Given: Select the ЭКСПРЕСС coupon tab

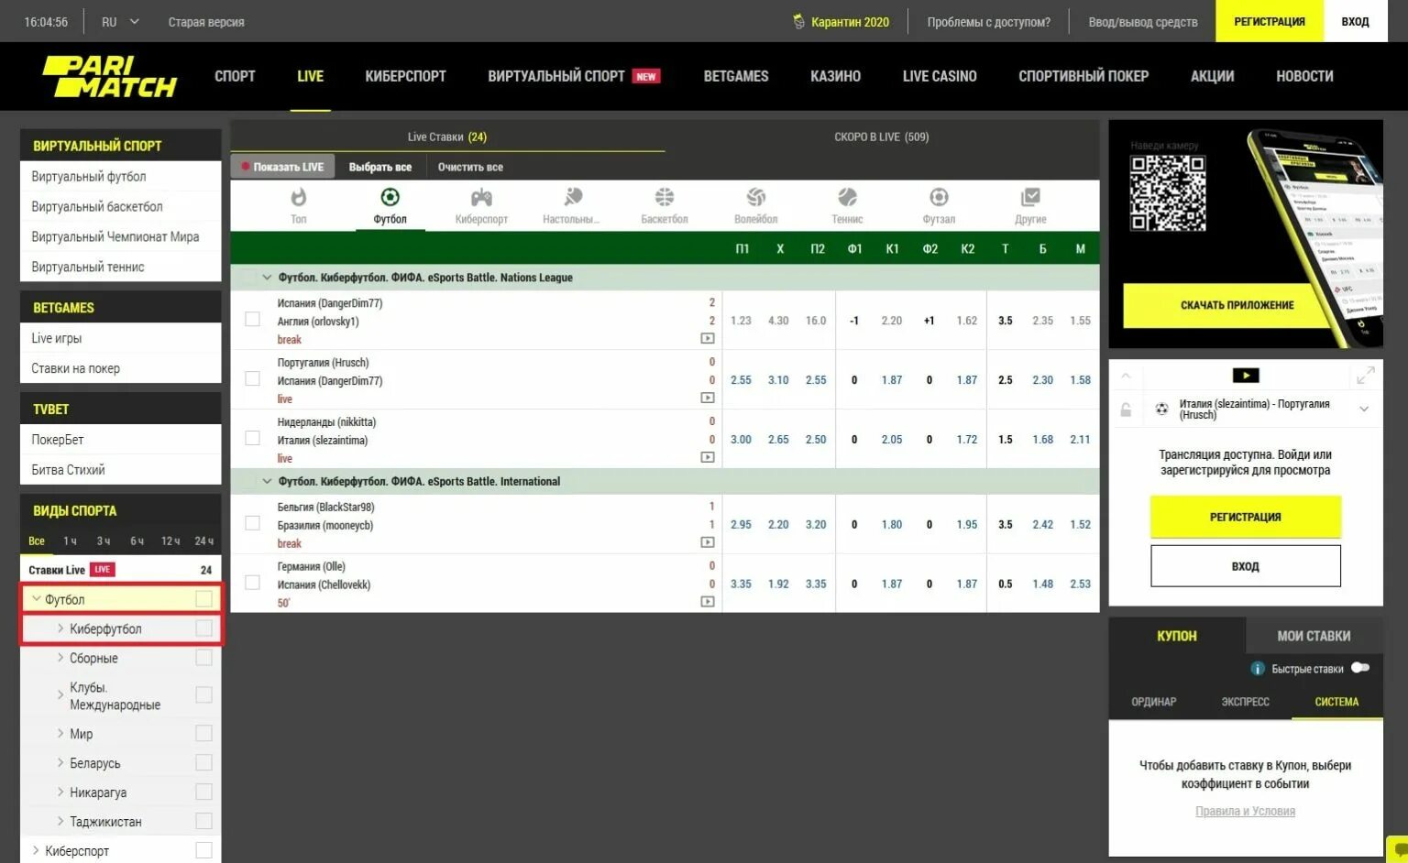Looking at the screenshot, I should coord(1245,702).
